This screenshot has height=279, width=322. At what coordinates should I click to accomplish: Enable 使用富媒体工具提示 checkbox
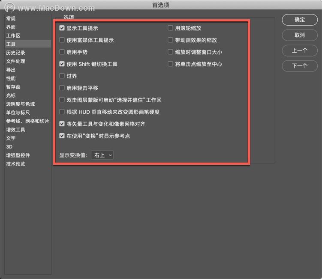point(62,40)
